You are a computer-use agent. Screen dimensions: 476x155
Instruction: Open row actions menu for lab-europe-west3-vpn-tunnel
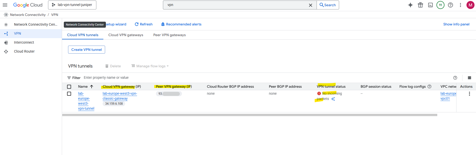pyautogui.click(x=469, y=94)
